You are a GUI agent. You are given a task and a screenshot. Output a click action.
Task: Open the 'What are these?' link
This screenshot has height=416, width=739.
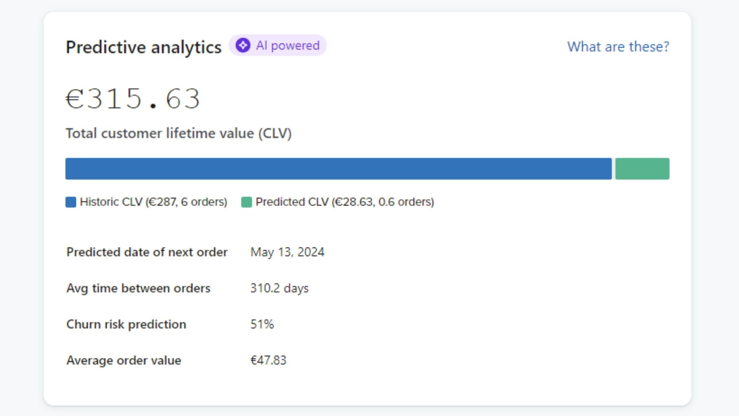point(618,47)
